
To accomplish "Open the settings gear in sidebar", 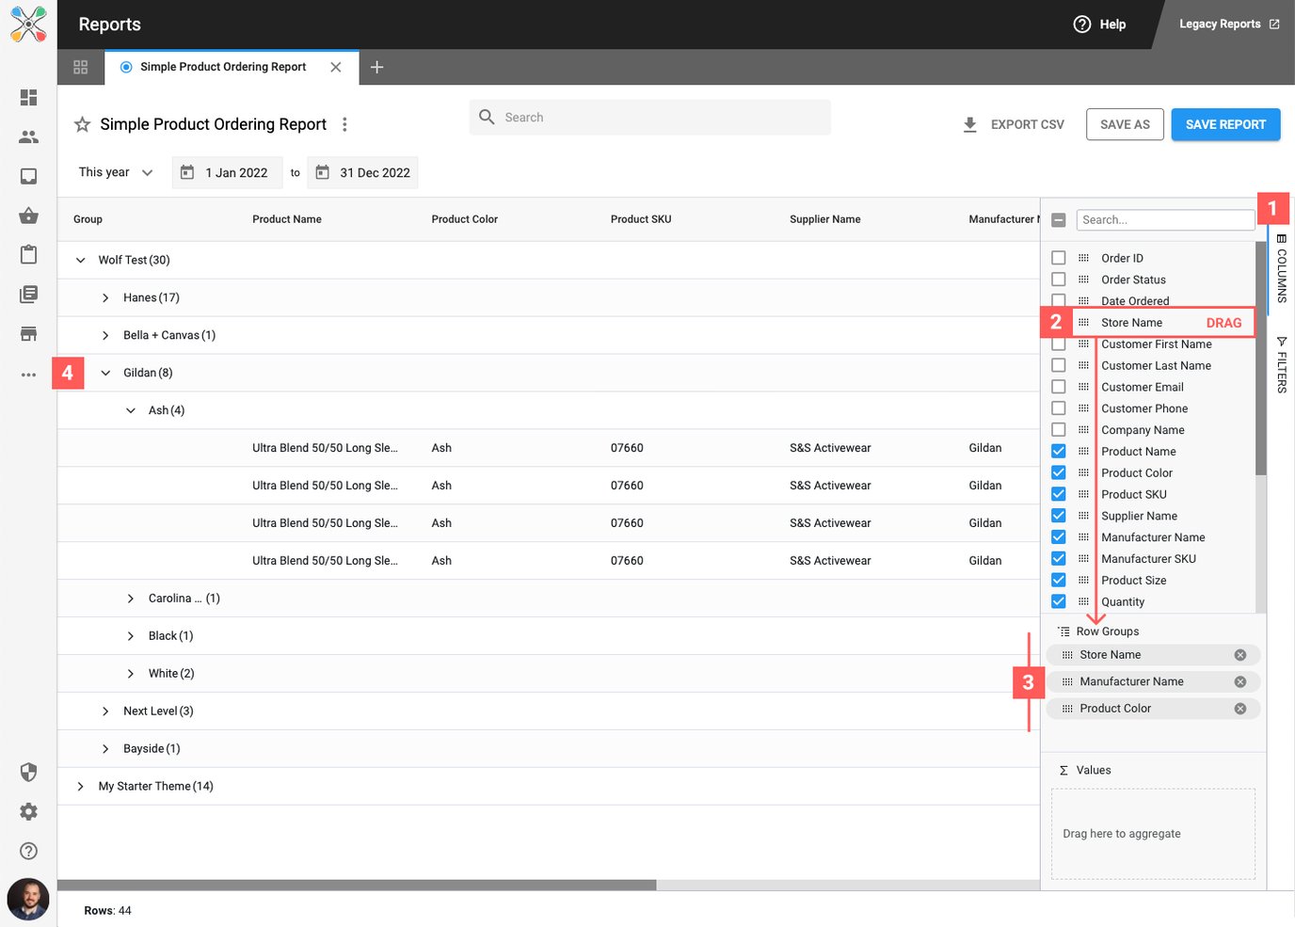I will tap(28, 811).
